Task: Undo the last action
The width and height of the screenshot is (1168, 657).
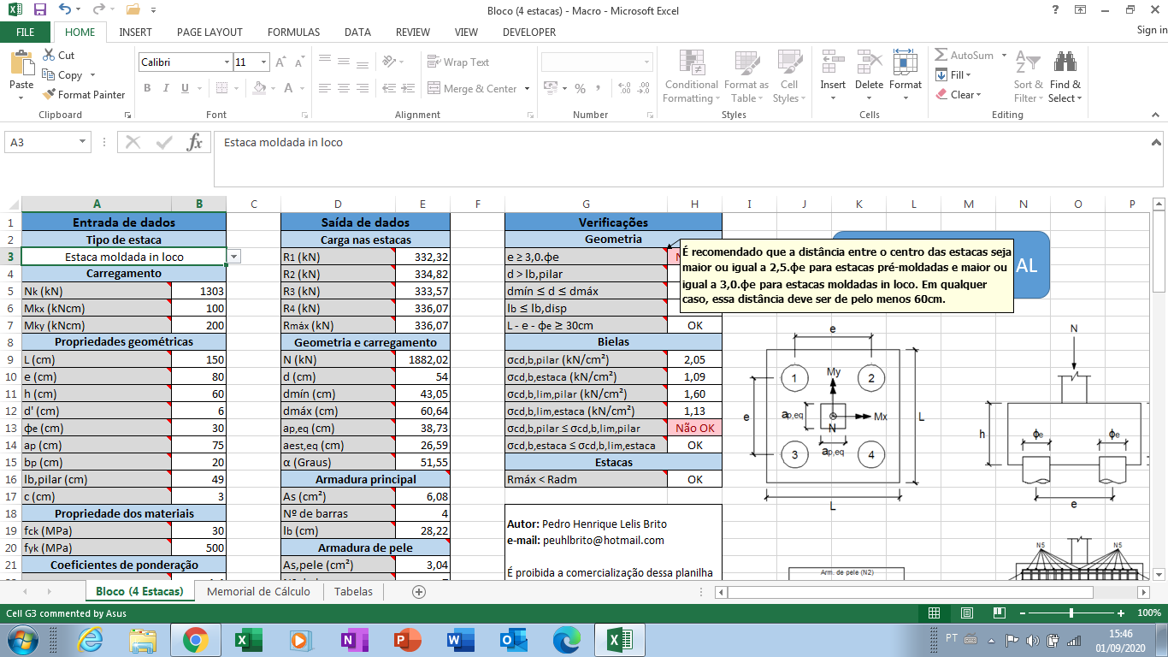Action: pos(66,10)
